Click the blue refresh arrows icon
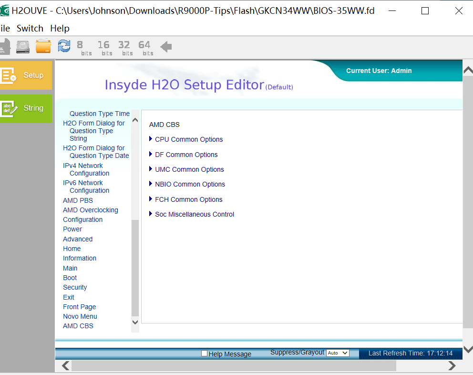 (64, 46)
